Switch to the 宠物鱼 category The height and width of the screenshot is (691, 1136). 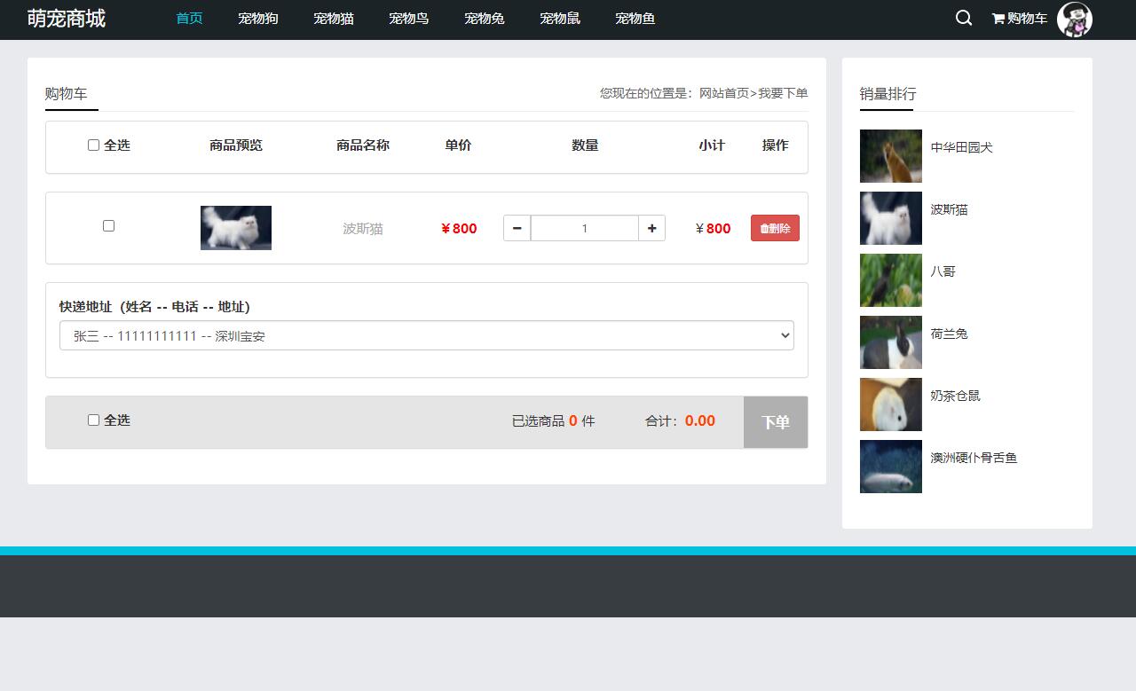(635, 18)
